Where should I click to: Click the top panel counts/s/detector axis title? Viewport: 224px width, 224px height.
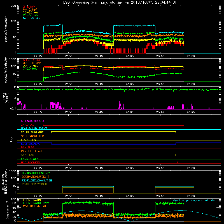tap(6, 29)
